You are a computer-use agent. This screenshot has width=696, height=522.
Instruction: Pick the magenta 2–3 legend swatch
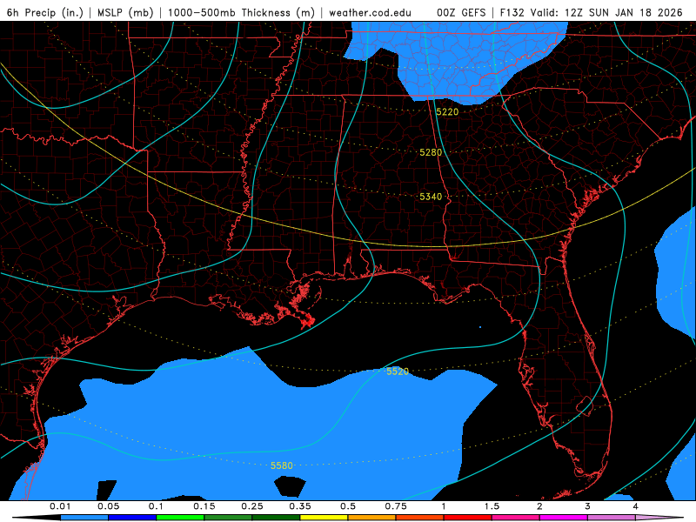tap(563, 518)
